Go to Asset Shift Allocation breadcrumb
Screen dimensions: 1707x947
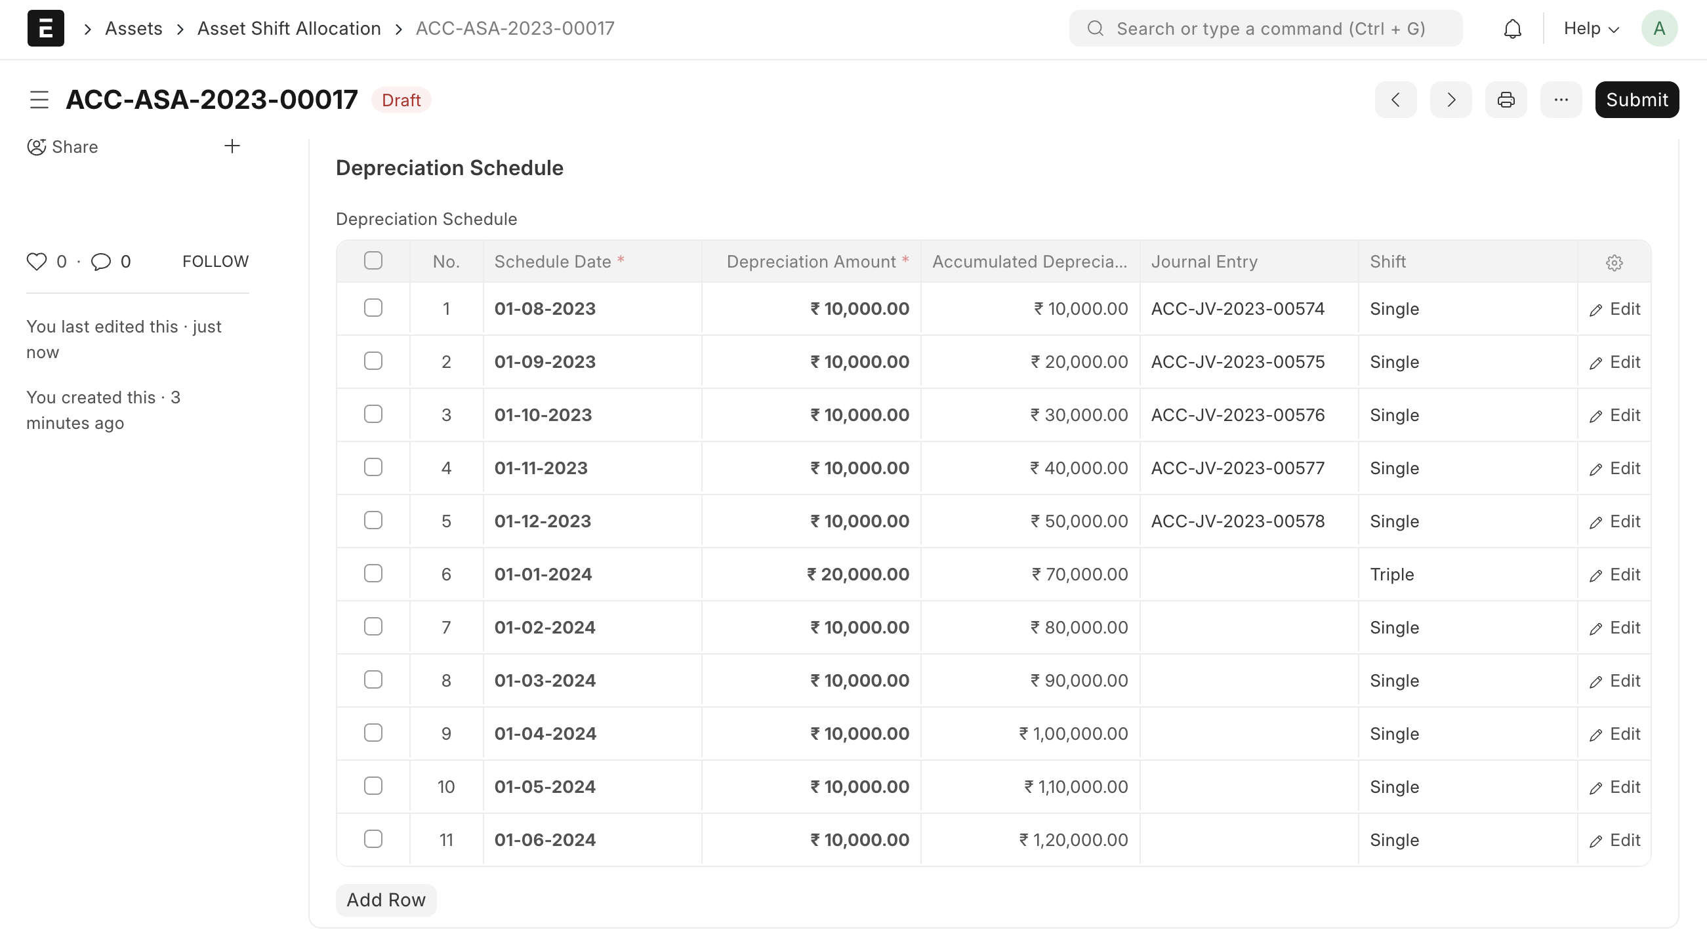tap(289, 28)
